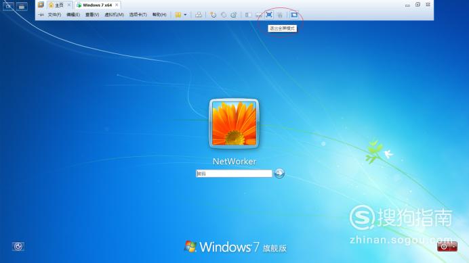The width and height of the screenshot is (469, 263).
Task: Close the Windows 7 x64 tab
Action: pos(117,5)
